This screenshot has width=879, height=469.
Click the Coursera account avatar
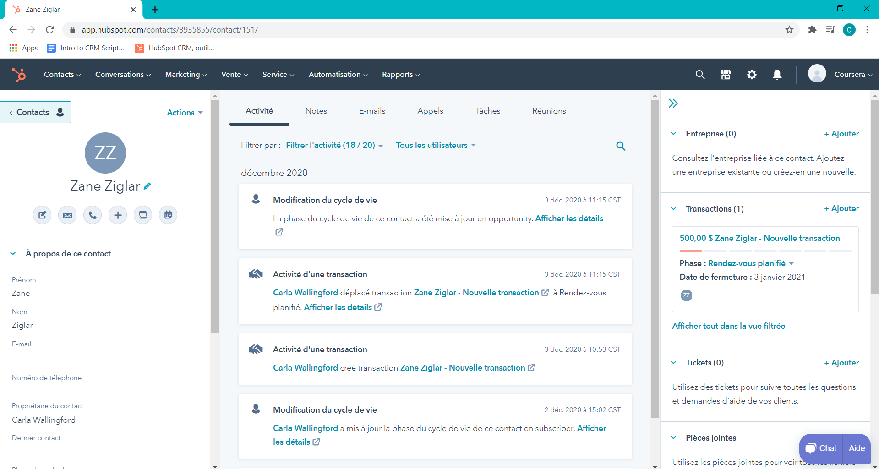point(817,73)
